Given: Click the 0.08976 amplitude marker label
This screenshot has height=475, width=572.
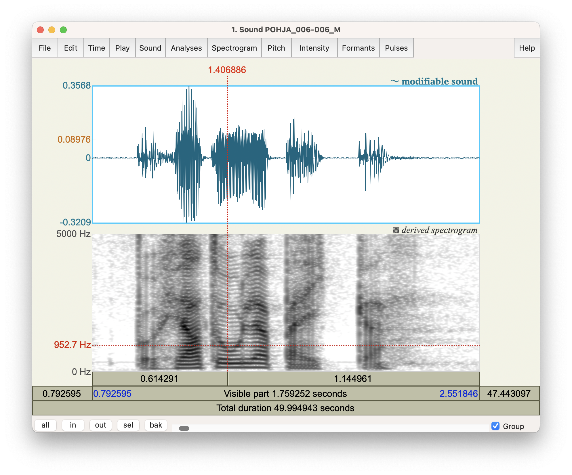Looking at the screenshot, I should 74,139.
